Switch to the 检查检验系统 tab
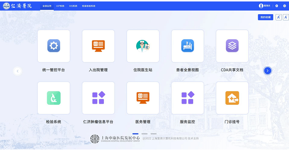The height and width of the screenshot is (151, 289). pos(89,6)
